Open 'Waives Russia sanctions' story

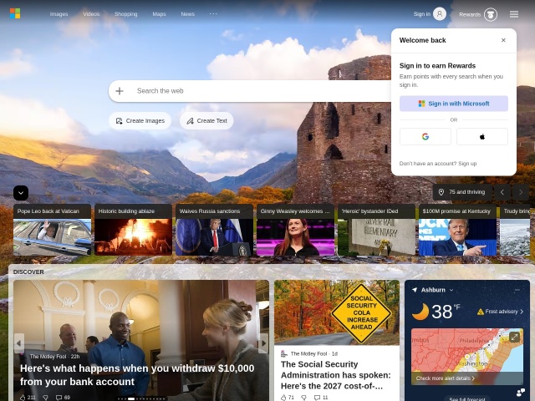[x=214, y=230]
